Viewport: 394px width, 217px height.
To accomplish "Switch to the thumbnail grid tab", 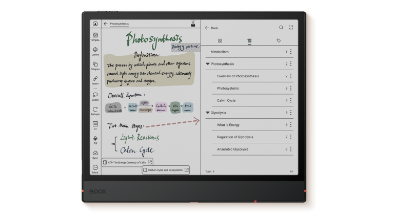I will click(220, 40).
